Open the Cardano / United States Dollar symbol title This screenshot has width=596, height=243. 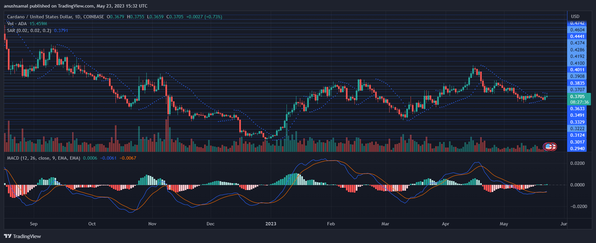[39, 17]
